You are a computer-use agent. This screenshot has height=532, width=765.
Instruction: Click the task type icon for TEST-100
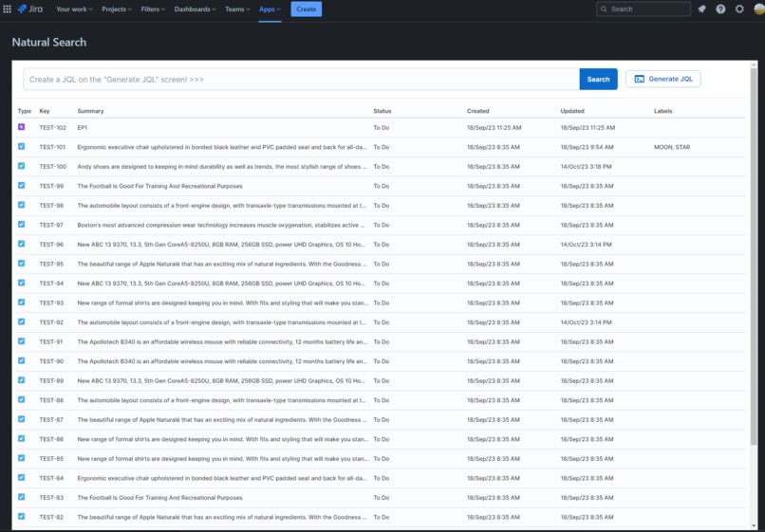tap(22, 166)
